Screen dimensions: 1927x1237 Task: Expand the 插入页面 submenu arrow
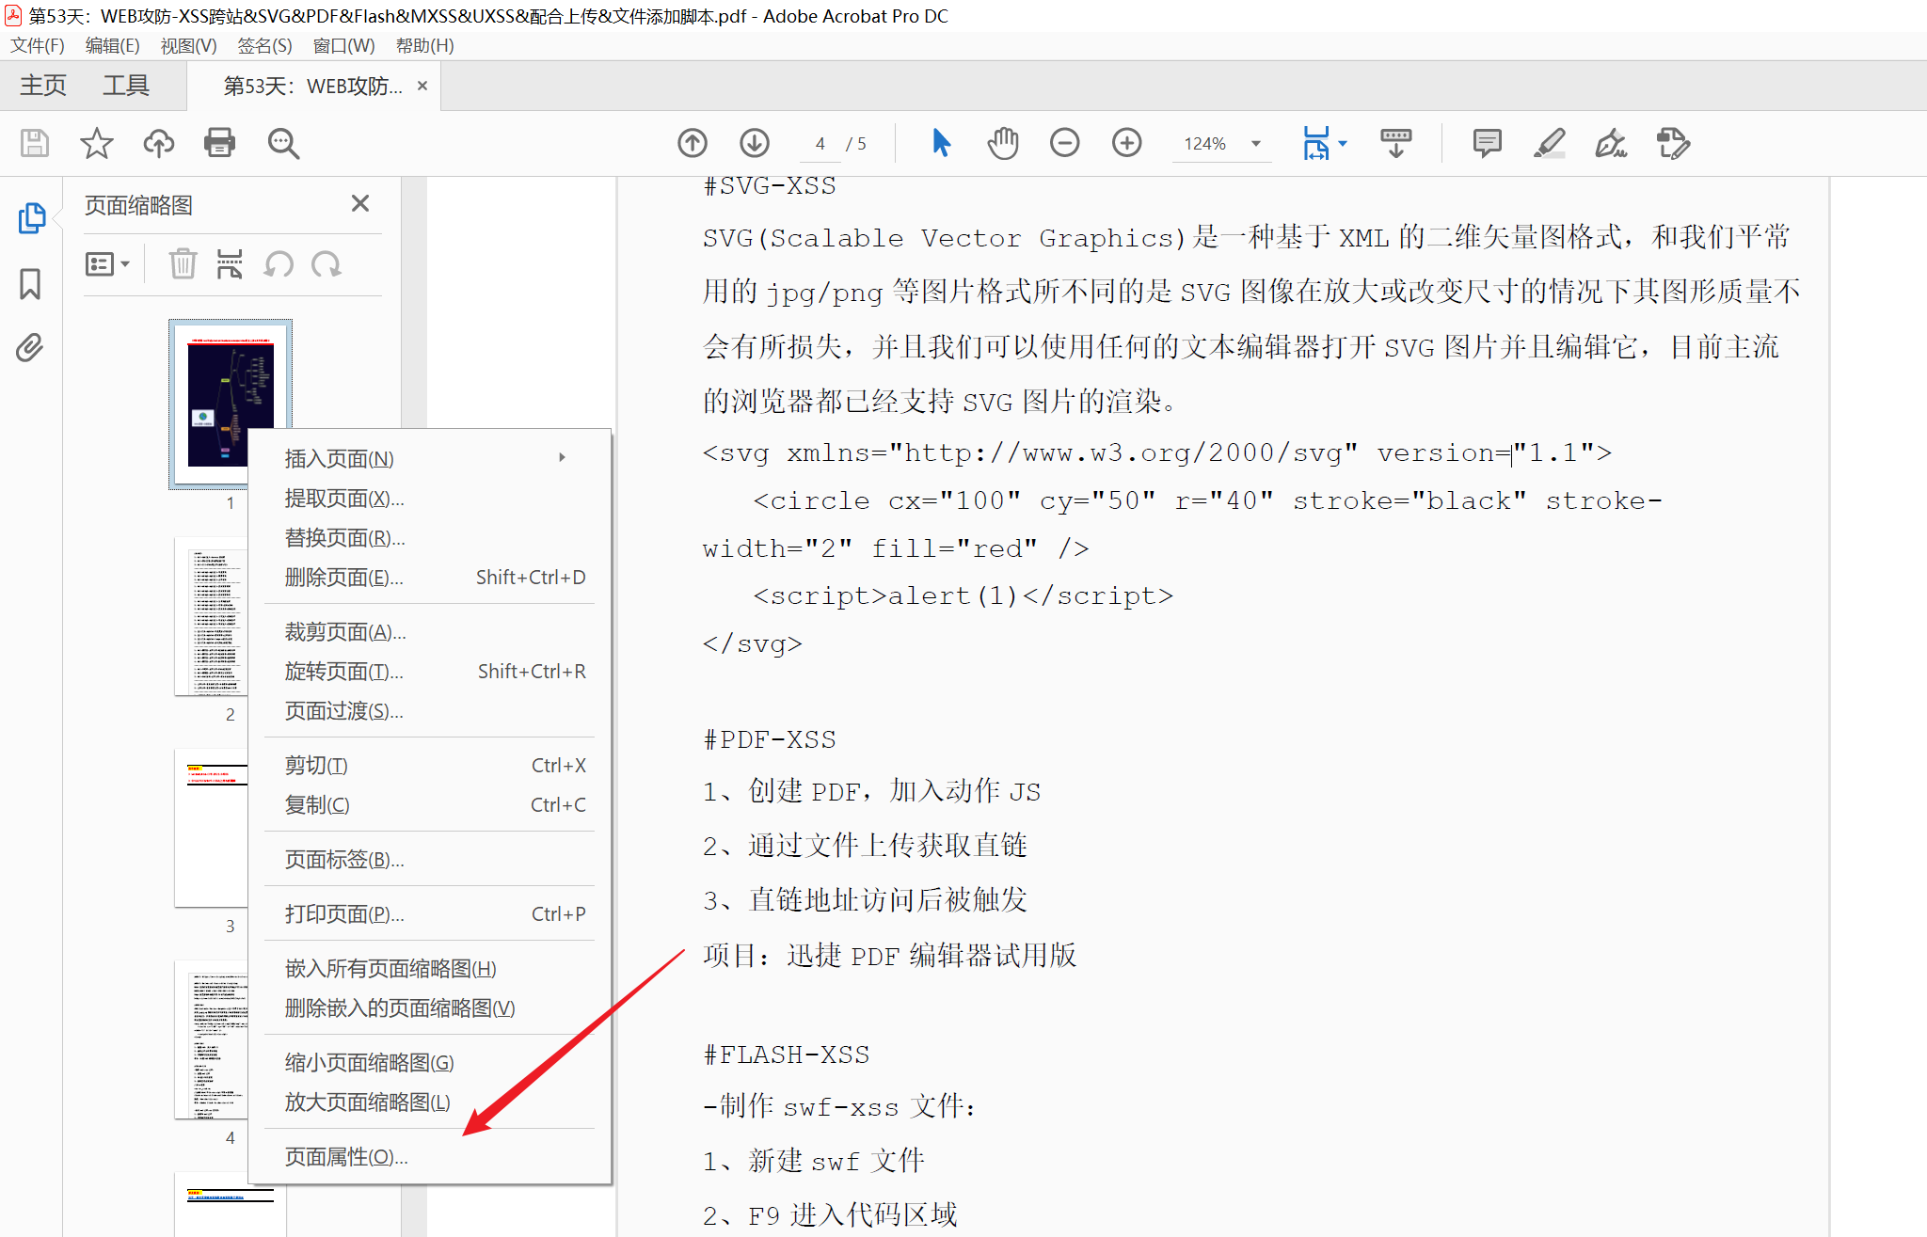pos(562,458)
